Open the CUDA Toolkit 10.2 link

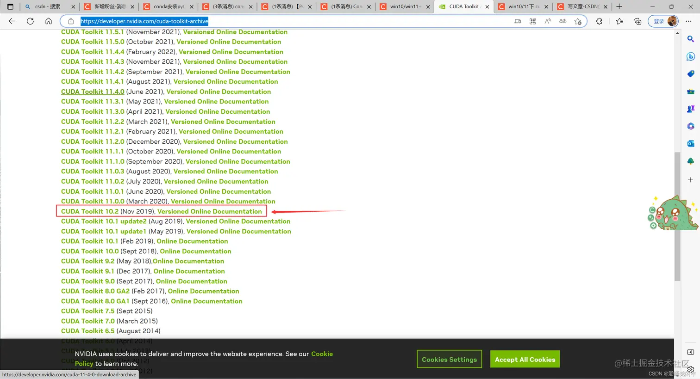coord(90,211)
